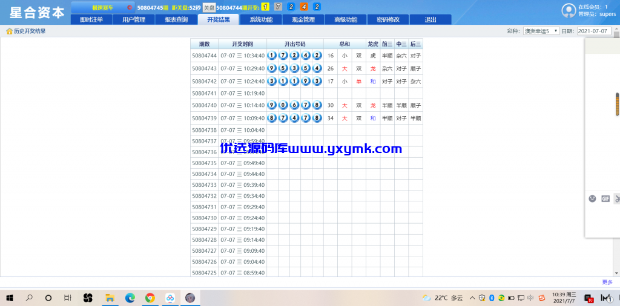Click the gray ball number 7 in header
This screenshot has width=620, height=306.
[x=279, y=7]
